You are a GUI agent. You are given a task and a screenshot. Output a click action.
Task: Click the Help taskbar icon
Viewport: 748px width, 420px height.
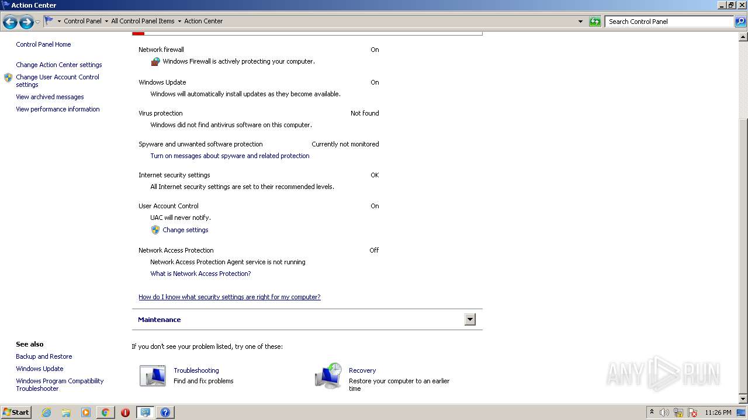point(165,412)
